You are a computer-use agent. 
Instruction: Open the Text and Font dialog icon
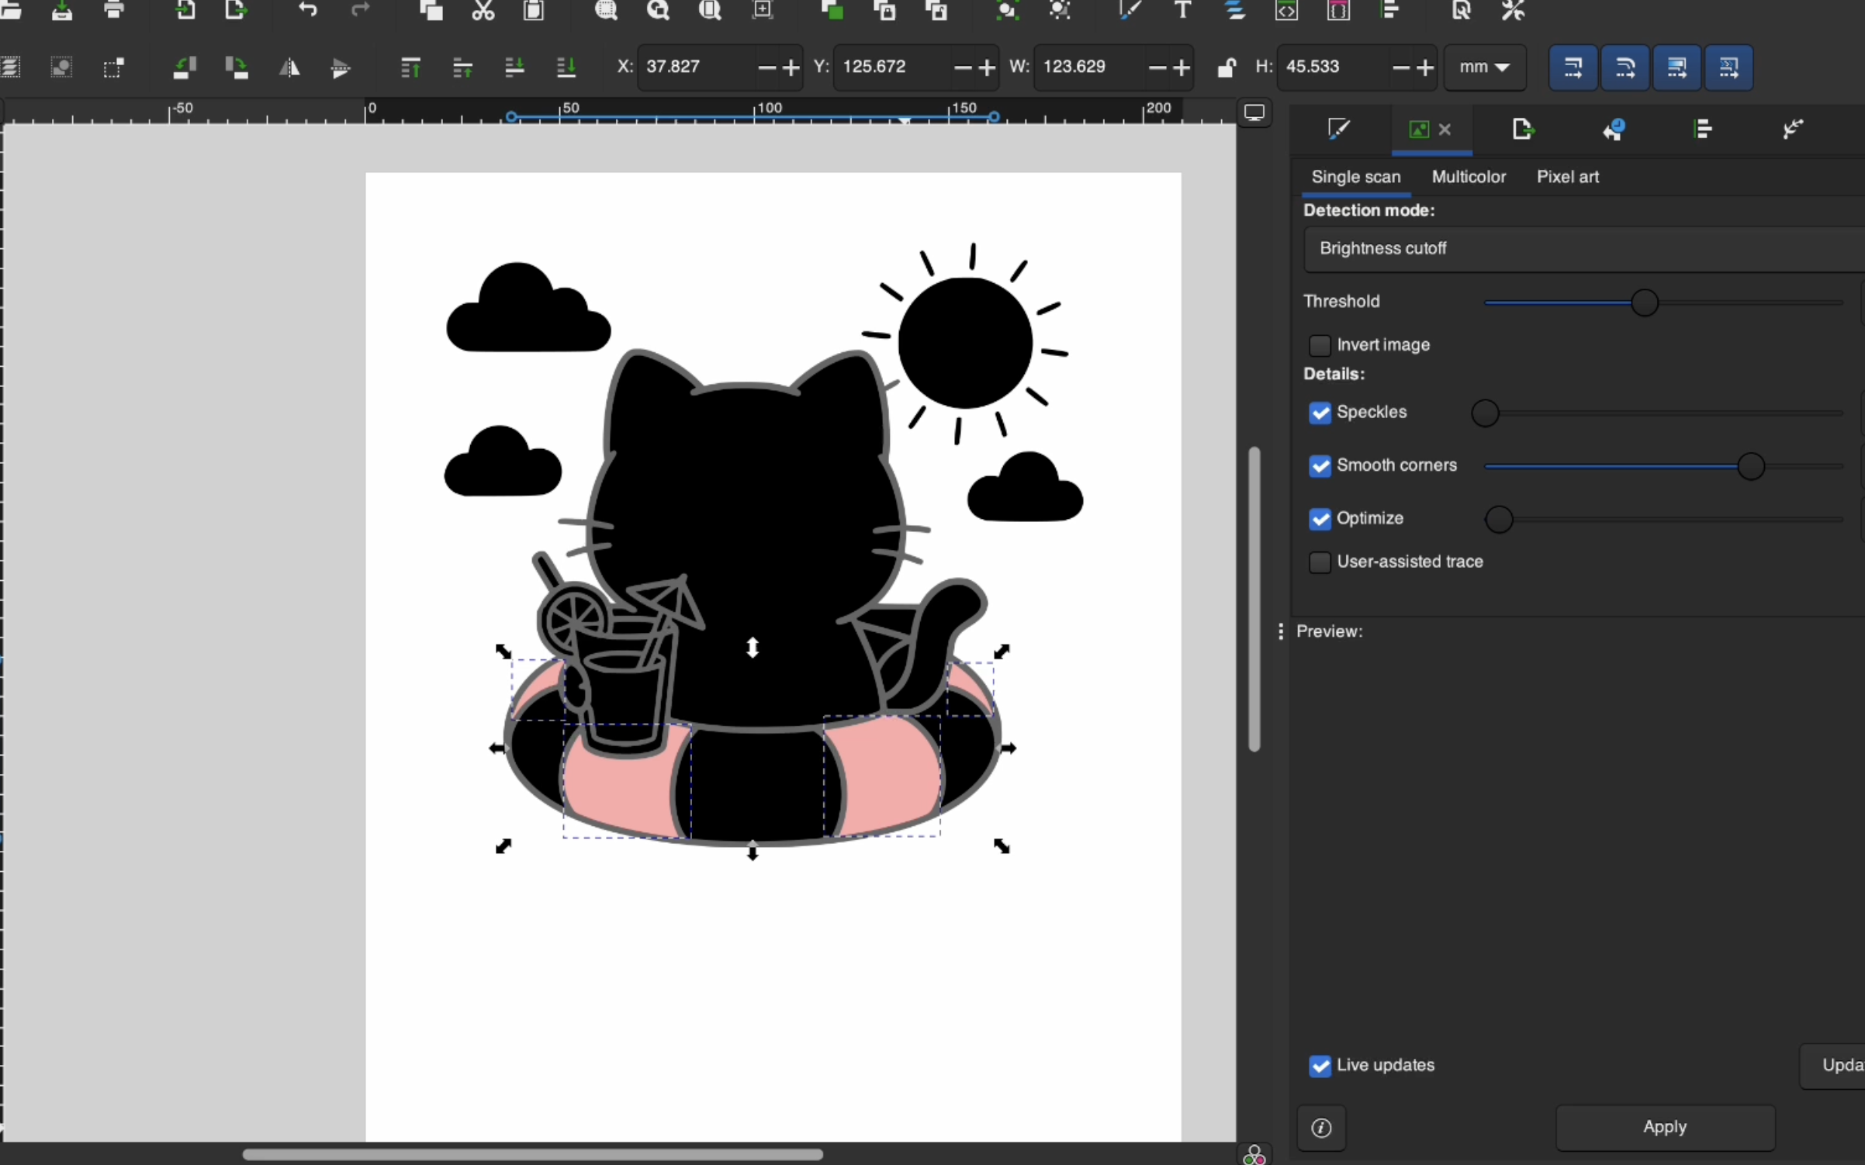click(x=1182, y=10)
